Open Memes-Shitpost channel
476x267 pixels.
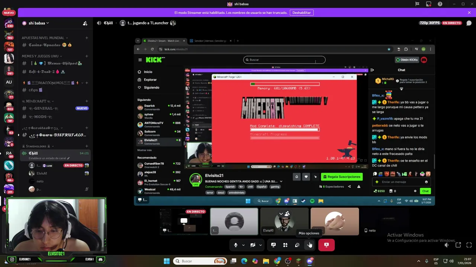[54, 63]
